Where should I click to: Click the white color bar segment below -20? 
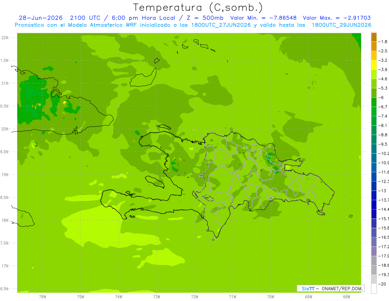(x=374, y=289)
